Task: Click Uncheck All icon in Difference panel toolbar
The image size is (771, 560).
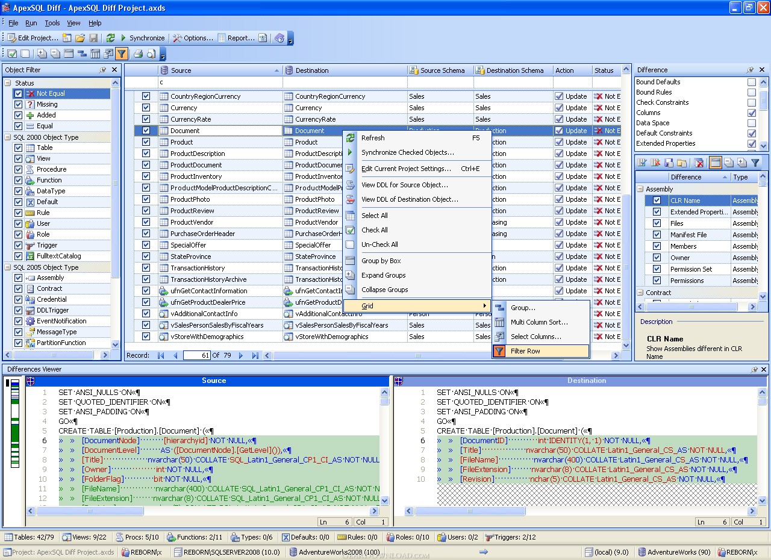Action: (x=655, y=163)
